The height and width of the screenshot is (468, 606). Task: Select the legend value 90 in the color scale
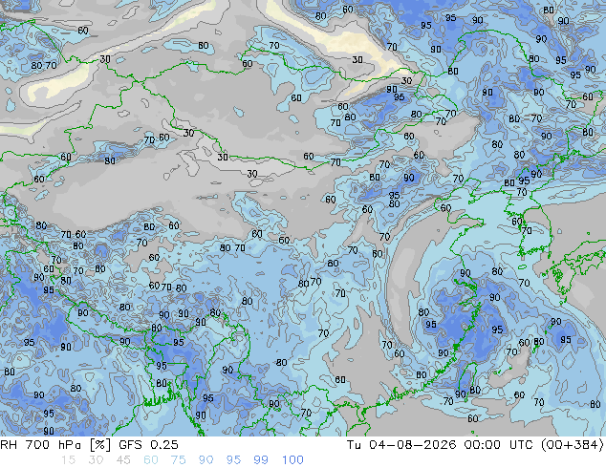point(206,460)
